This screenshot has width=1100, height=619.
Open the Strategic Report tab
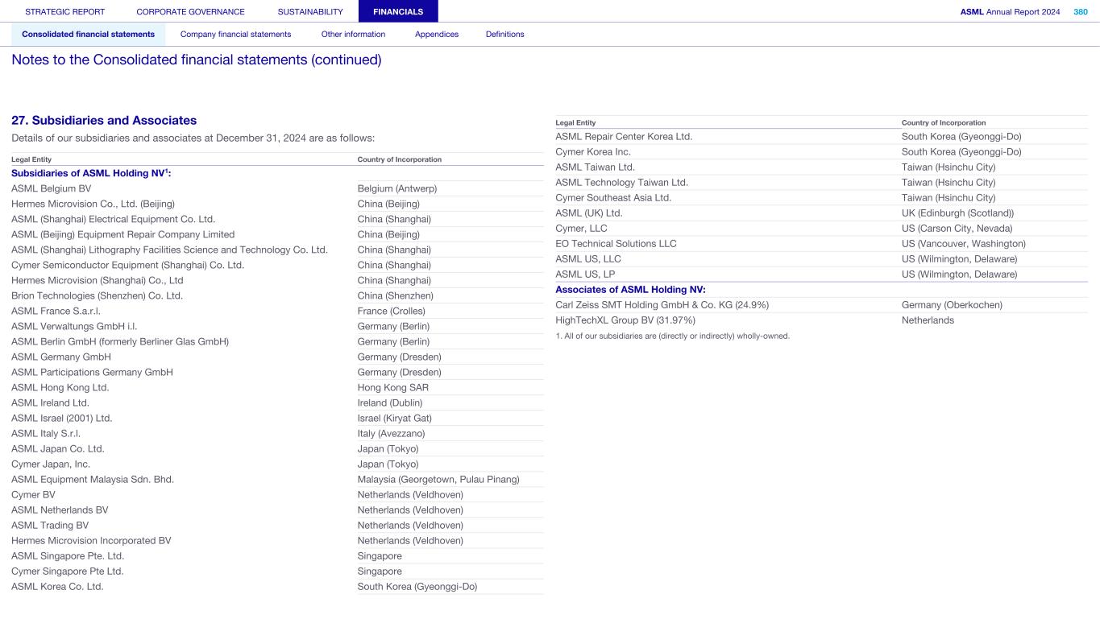[x=65, y=12]
